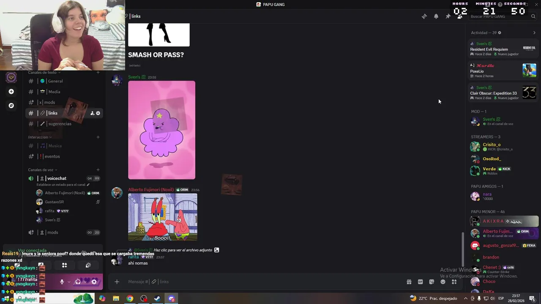Image resolution: width=541 pixels, height=304 pixels.
Task: Open the threads icon in channel header
Action: [x=424, y=16]
